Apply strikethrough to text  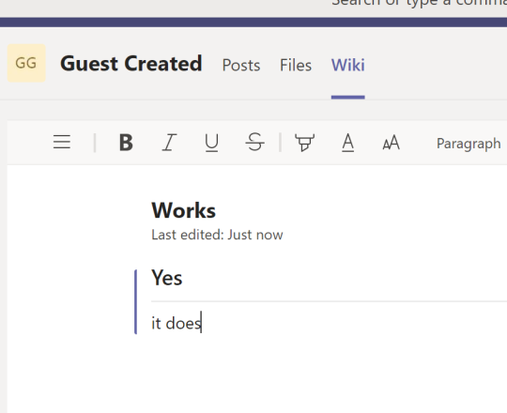254,142
